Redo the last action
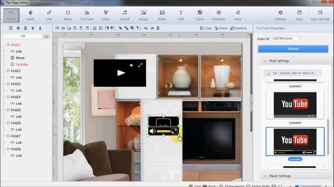The image size is (334, 187). pyautogui.click(x=152, y=28)
